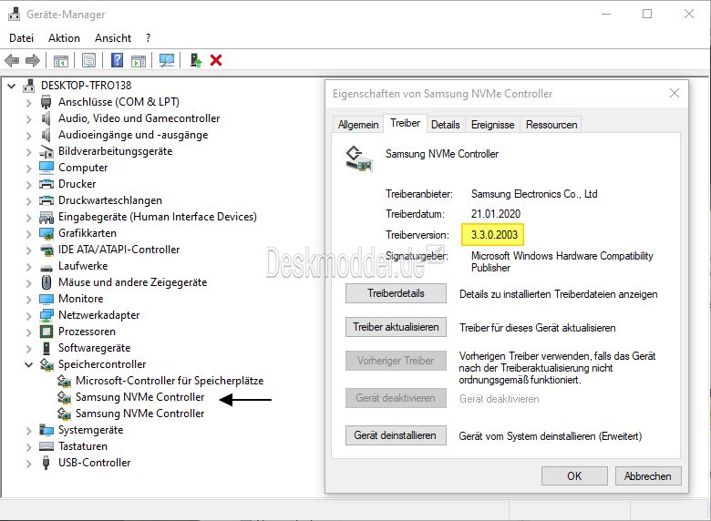Click Treiber aktualisieren button
The height and width of the screenshot is (521, 711).
coord(396,327)
